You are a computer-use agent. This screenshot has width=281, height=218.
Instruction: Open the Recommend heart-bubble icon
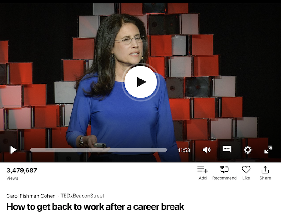pos(224,170)
